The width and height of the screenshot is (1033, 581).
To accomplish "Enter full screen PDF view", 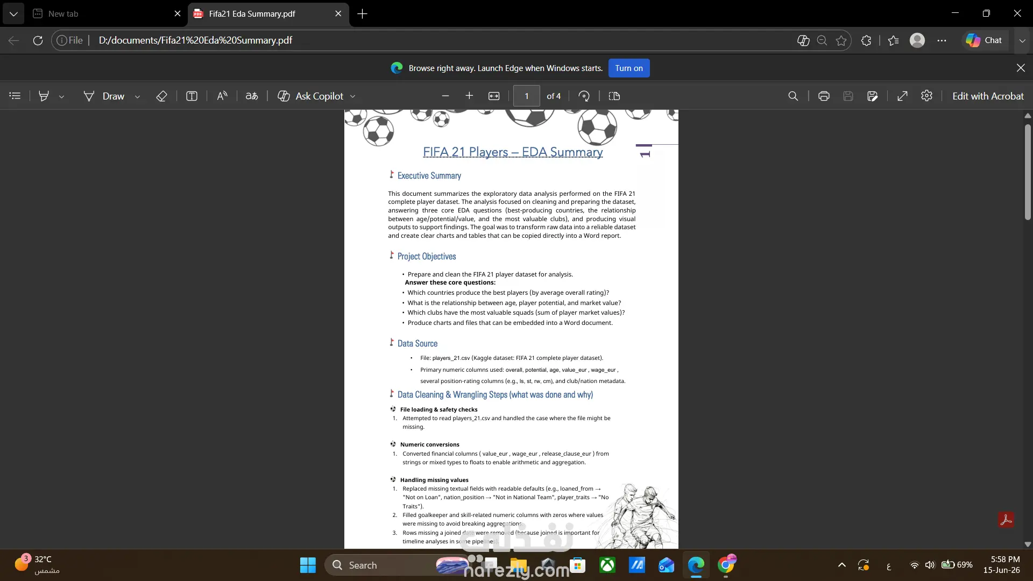I will tap(903, 96).
